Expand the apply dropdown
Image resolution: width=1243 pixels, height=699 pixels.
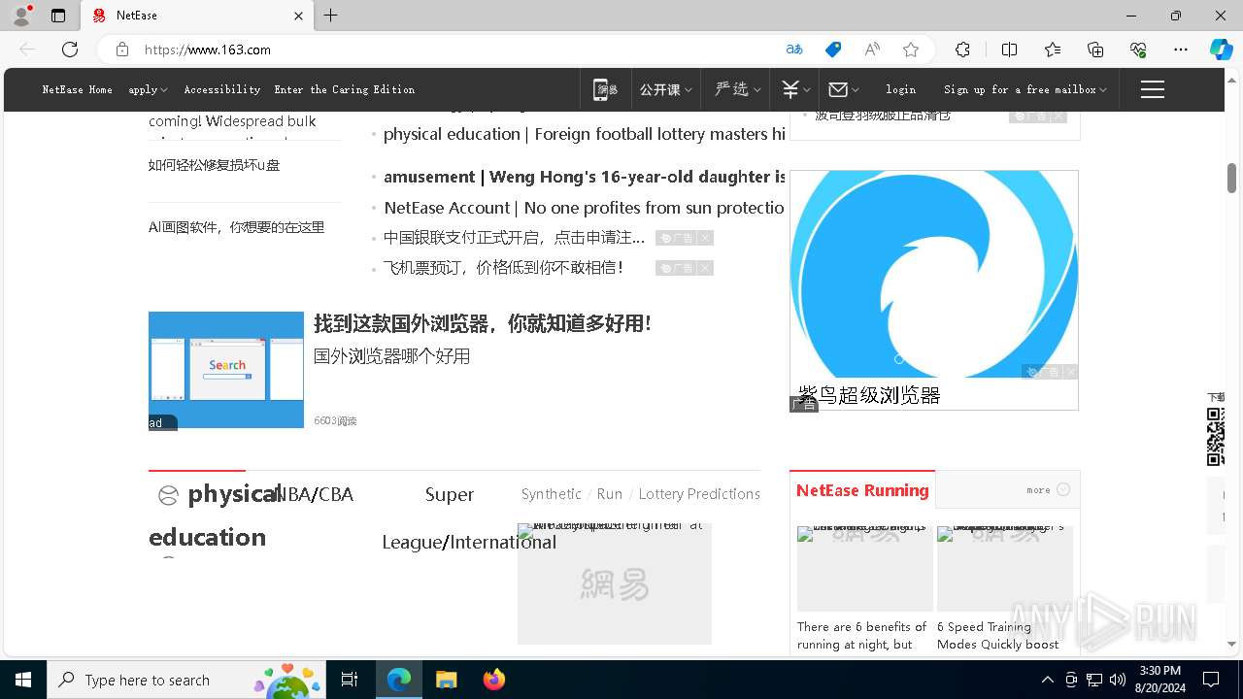coord(148,89)
